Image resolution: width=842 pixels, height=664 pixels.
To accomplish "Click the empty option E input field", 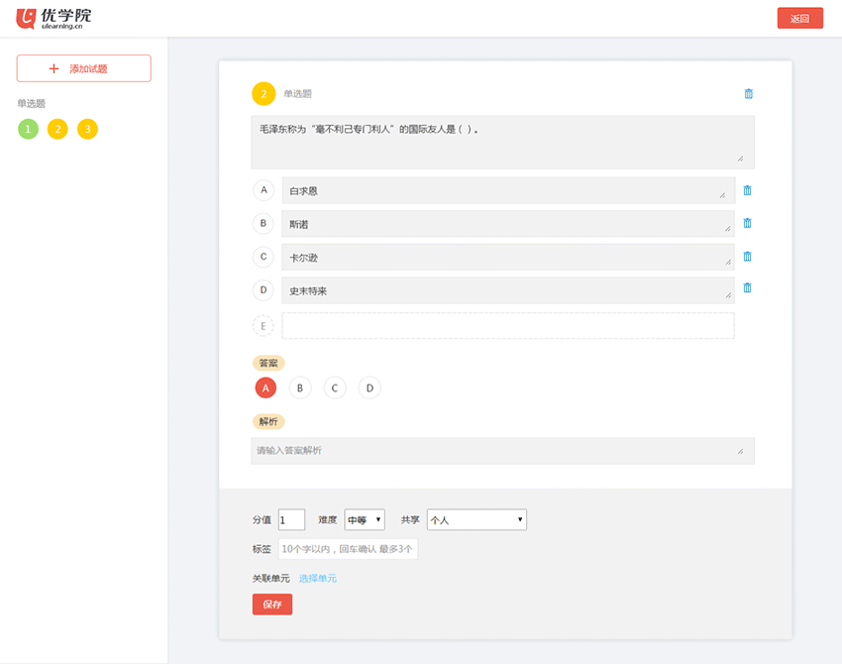I will (508, 326).
